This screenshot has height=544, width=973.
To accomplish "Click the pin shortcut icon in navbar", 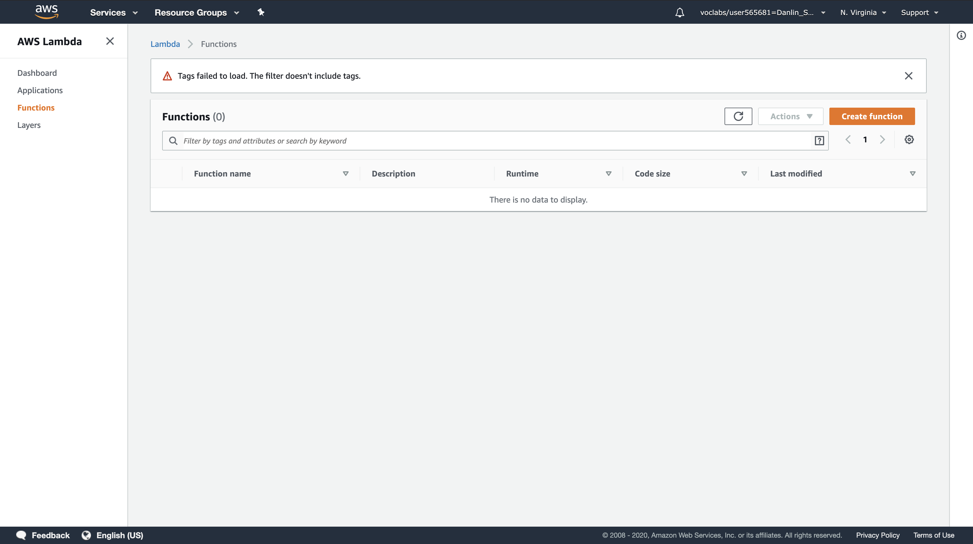I will tap(261, 12).
